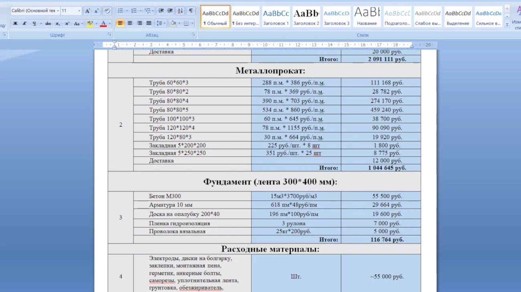Sort the selected text alphabetically
Image resolution: width=521 pixels, height=292 pixels.
tap(180, 11)
